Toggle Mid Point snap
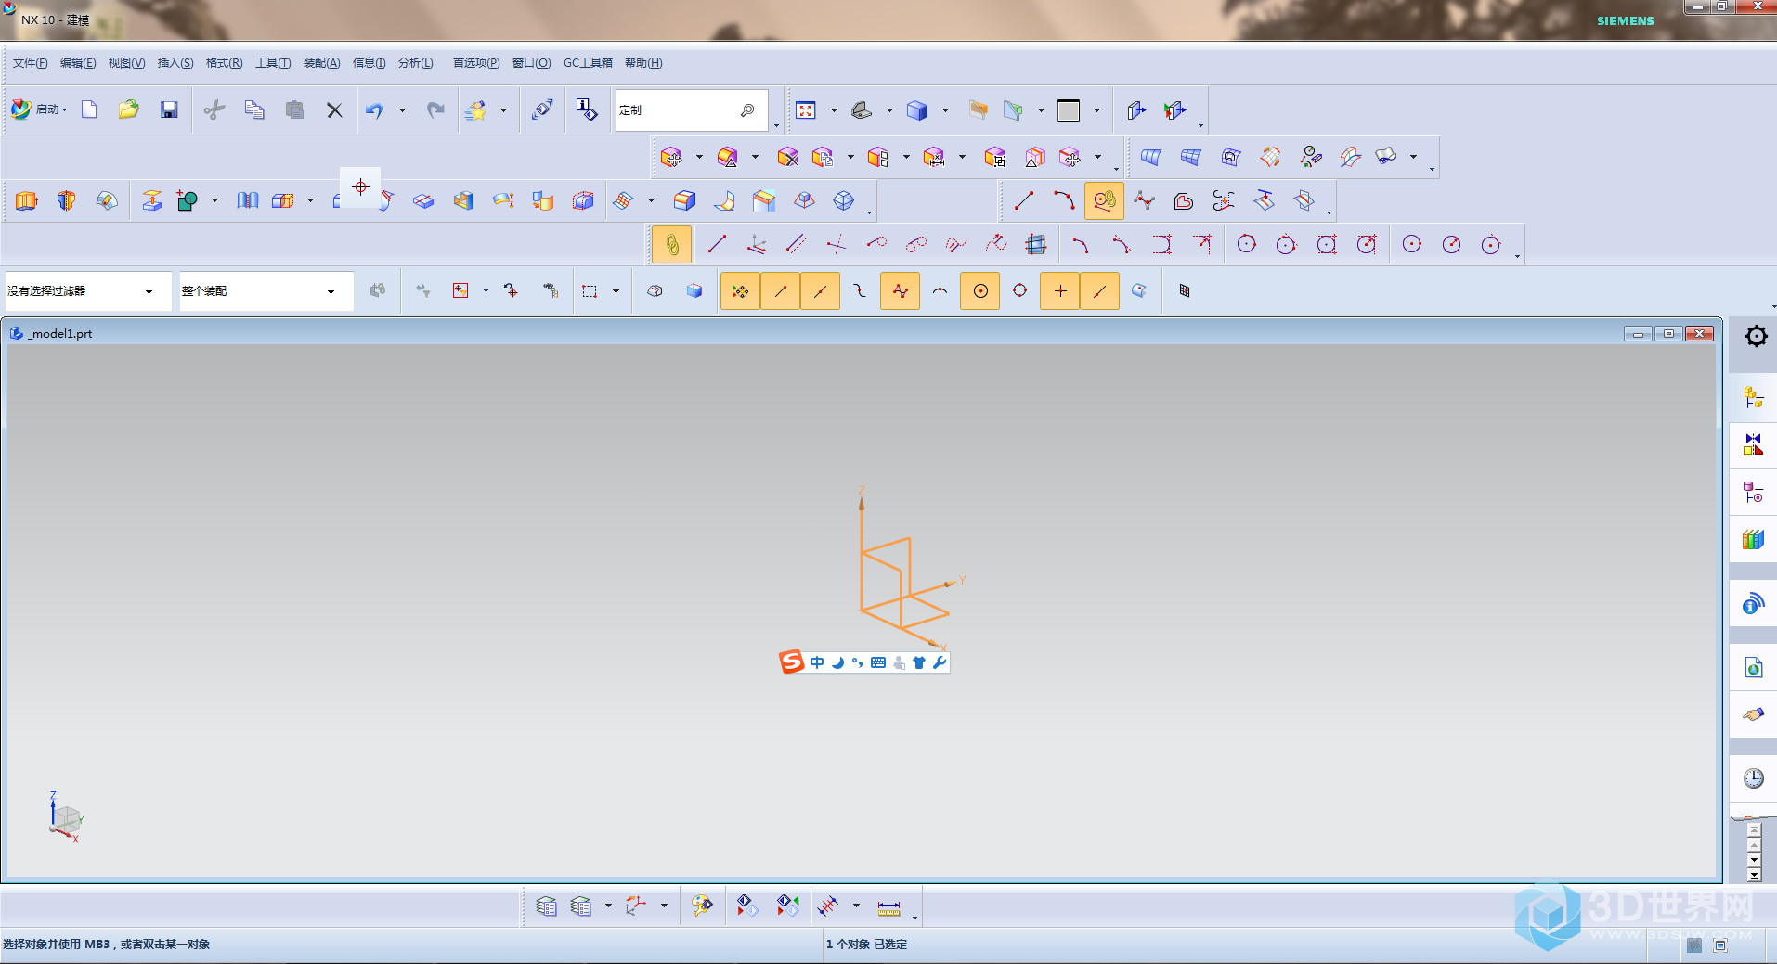This screenshot has height=964, width=1777. pos(820,291)
